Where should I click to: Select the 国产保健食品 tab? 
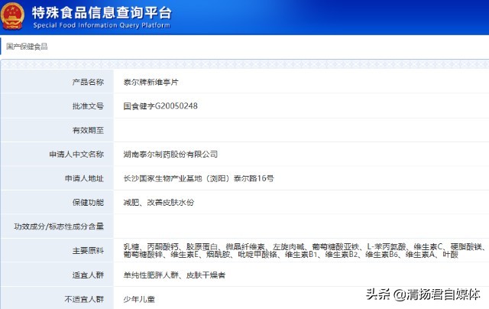(x=27, y=47)
